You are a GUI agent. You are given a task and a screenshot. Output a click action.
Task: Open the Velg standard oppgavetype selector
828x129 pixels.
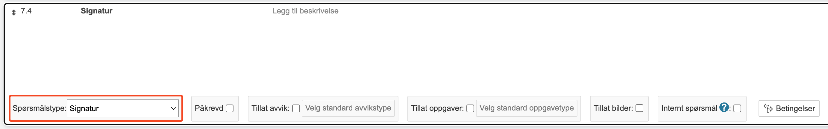pos(526,108)
